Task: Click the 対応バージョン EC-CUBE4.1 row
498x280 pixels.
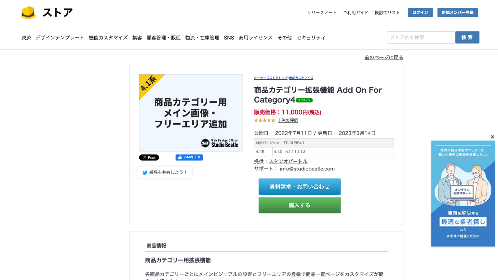Action: [324, 143]
